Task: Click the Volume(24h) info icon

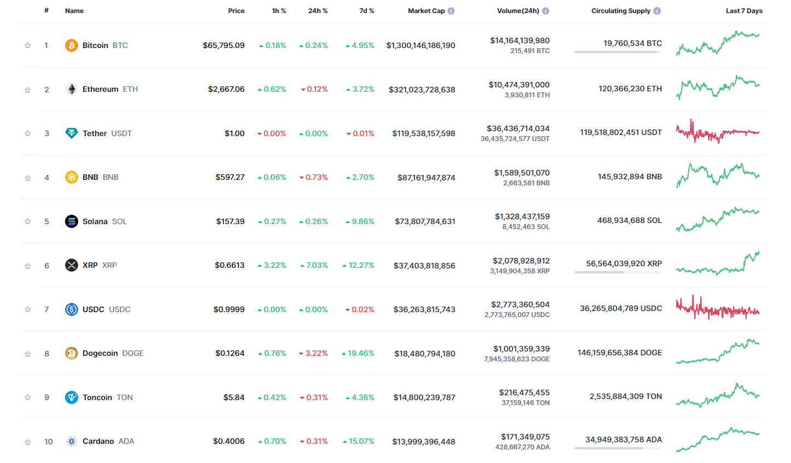Action: [546, 11]
